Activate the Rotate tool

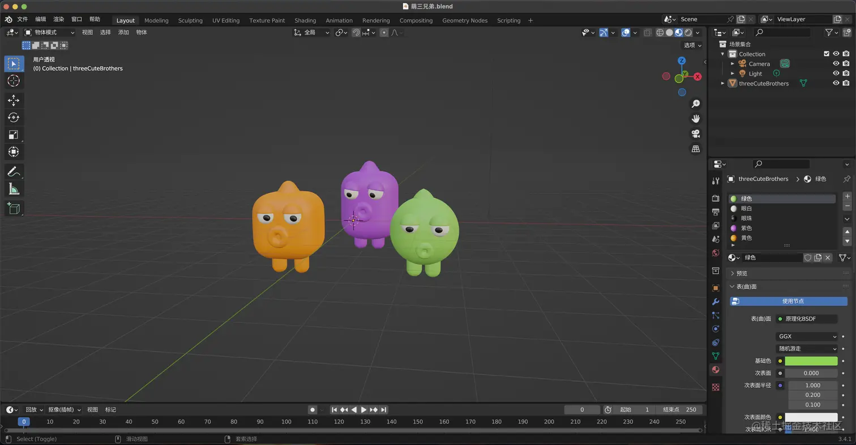[14, 117]
